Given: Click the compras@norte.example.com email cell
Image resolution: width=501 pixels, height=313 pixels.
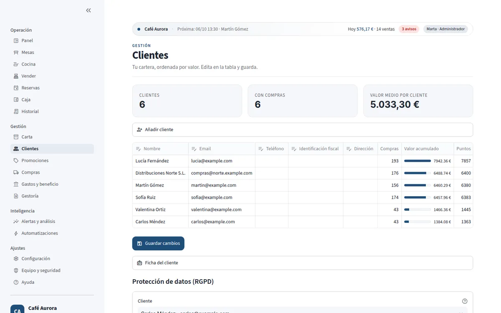Looking at the screenshot, I should [222, 173].
